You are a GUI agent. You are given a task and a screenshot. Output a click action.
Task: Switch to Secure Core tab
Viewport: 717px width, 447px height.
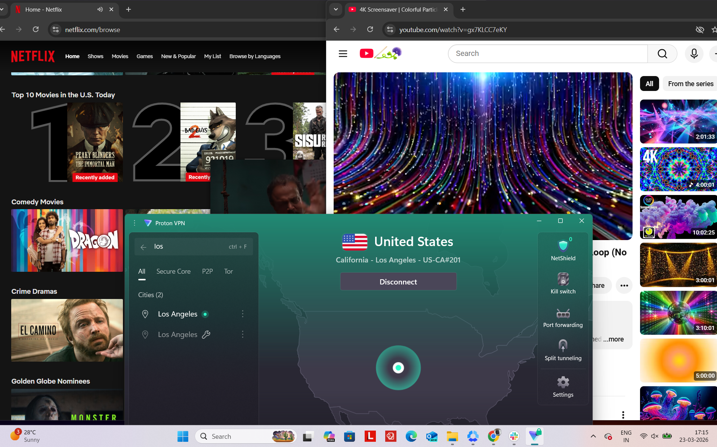tap(173, 271)
